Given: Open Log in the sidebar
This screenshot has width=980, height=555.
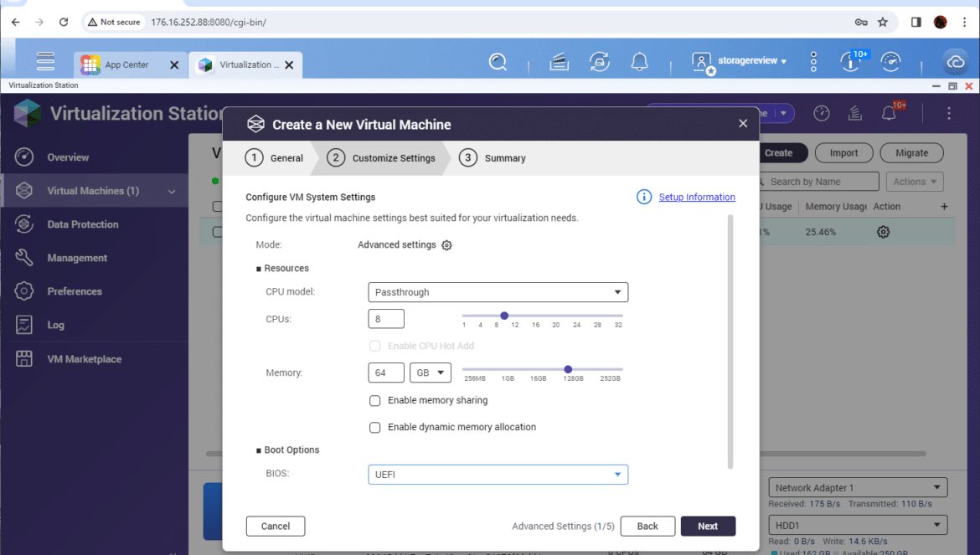Looking at the screenshot, I should point(95,325).
